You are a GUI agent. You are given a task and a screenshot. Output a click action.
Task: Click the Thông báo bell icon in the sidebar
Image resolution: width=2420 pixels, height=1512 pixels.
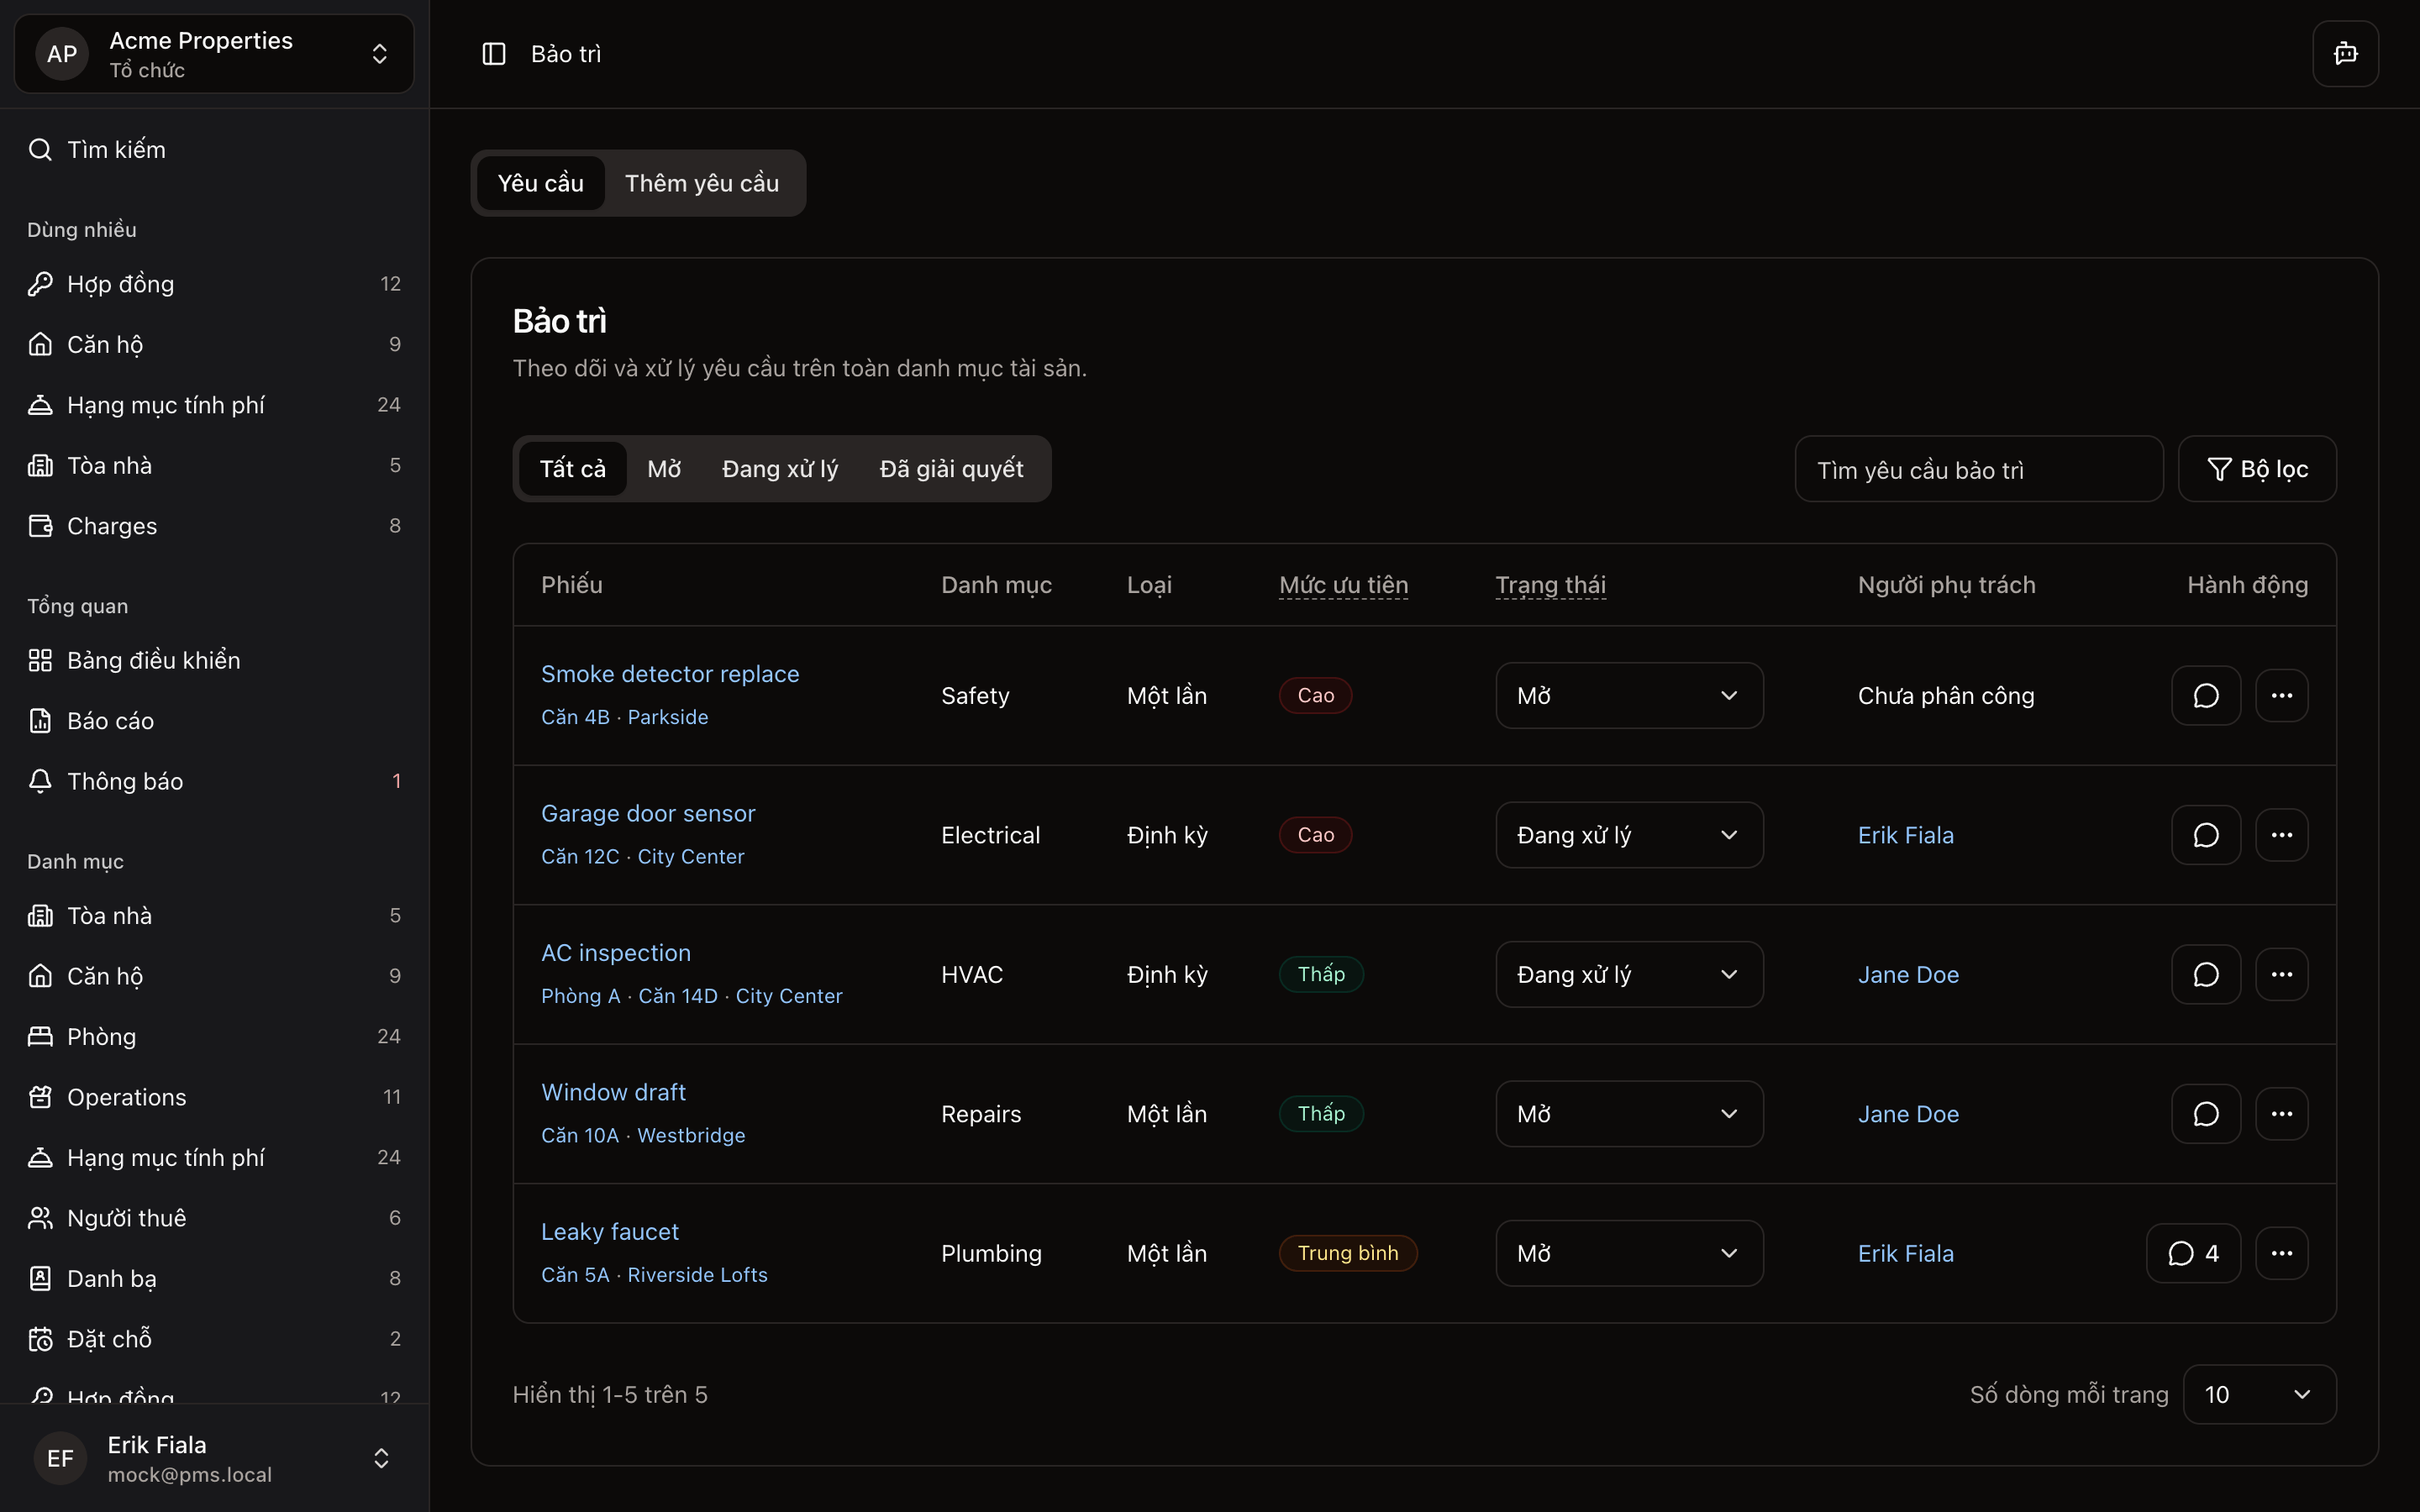(40, 781)
